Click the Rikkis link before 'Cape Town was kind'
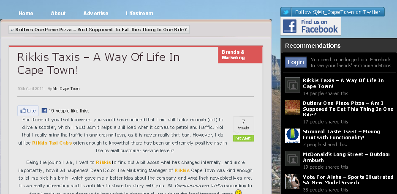This screenshot has width=397, height=194. (x=182, y=170)
